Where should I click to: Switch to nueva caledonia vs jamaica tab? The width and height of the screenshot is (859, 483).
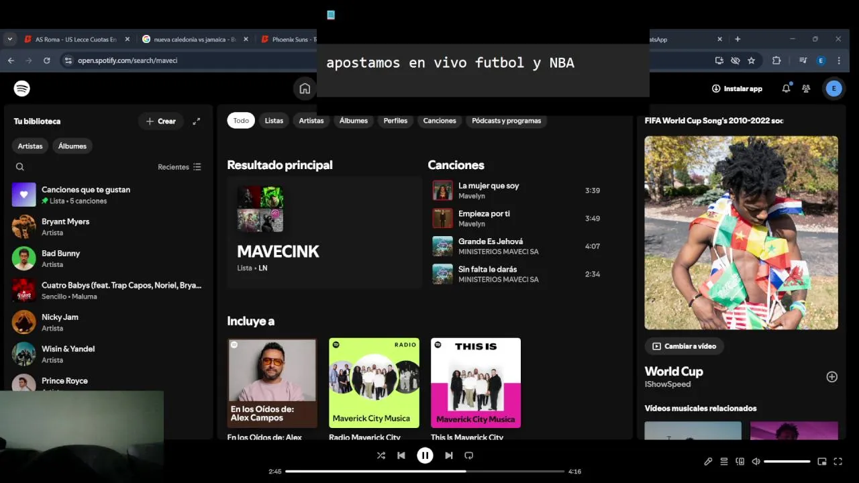pos(195,40)
